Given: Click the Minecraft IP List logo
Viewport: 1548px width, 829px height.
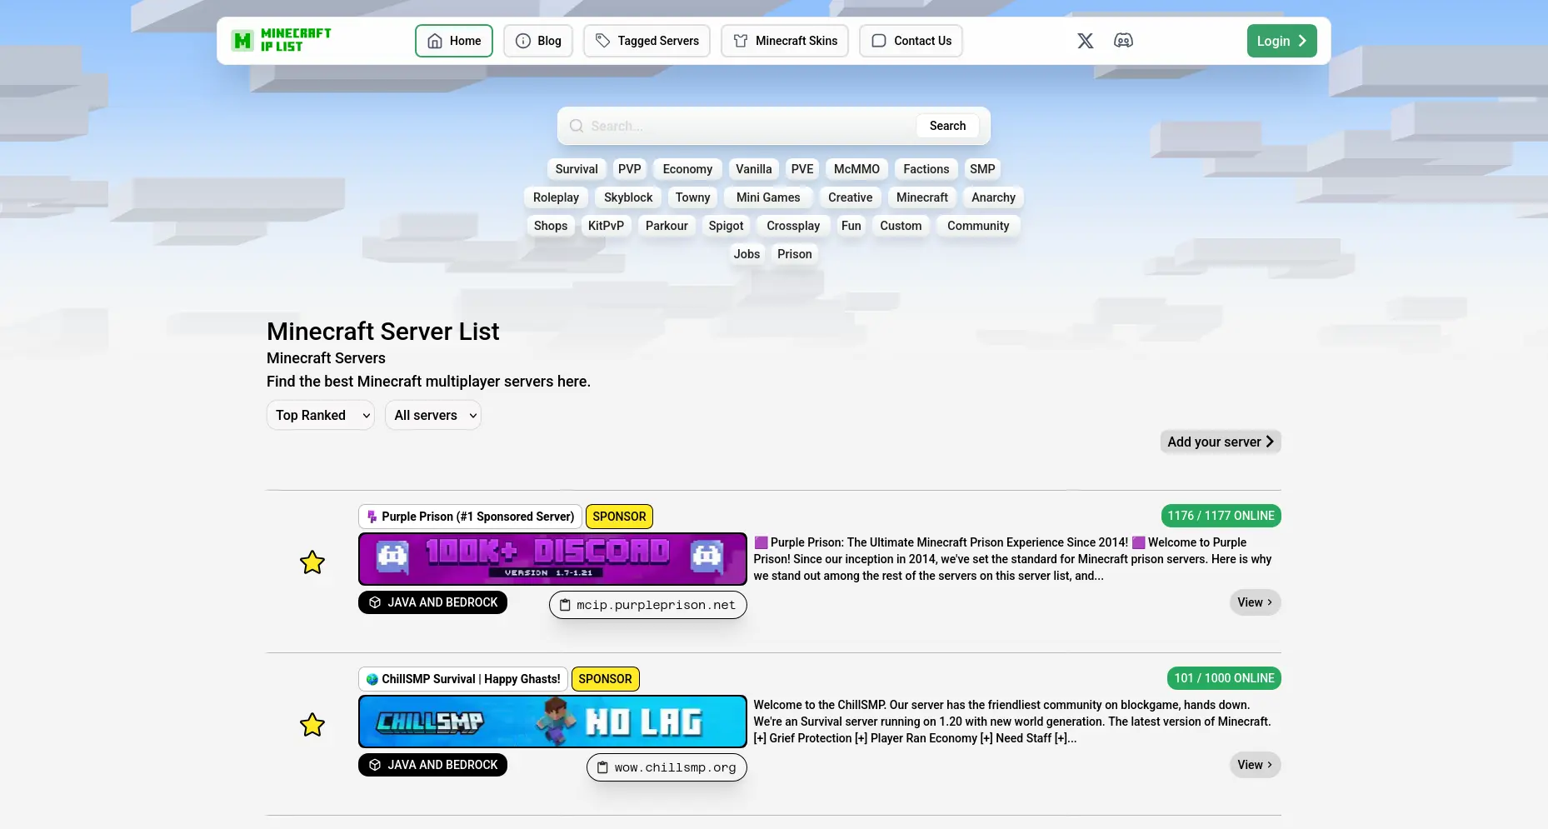Looking at the screenshot, I should (x=281, y=40).
